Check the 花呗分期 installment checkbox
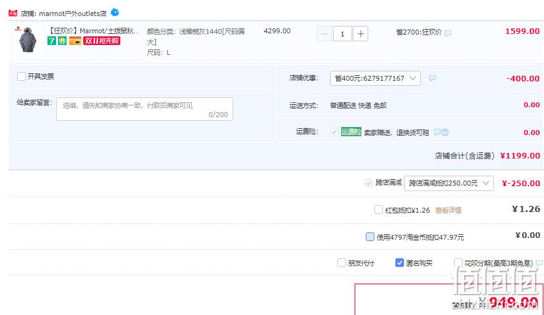 pyautogui.click(x=458, y=263)
